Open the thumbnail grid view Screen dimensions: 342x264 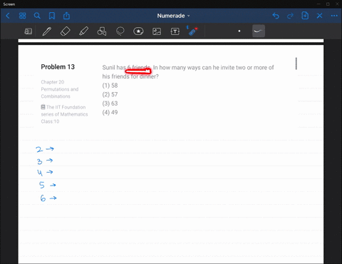tap(23, 16)
